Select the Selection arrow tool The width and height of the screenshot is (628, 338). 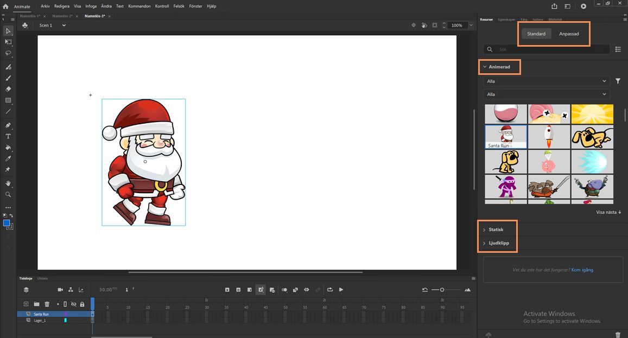pyautogui.click(x=8, y=31)
